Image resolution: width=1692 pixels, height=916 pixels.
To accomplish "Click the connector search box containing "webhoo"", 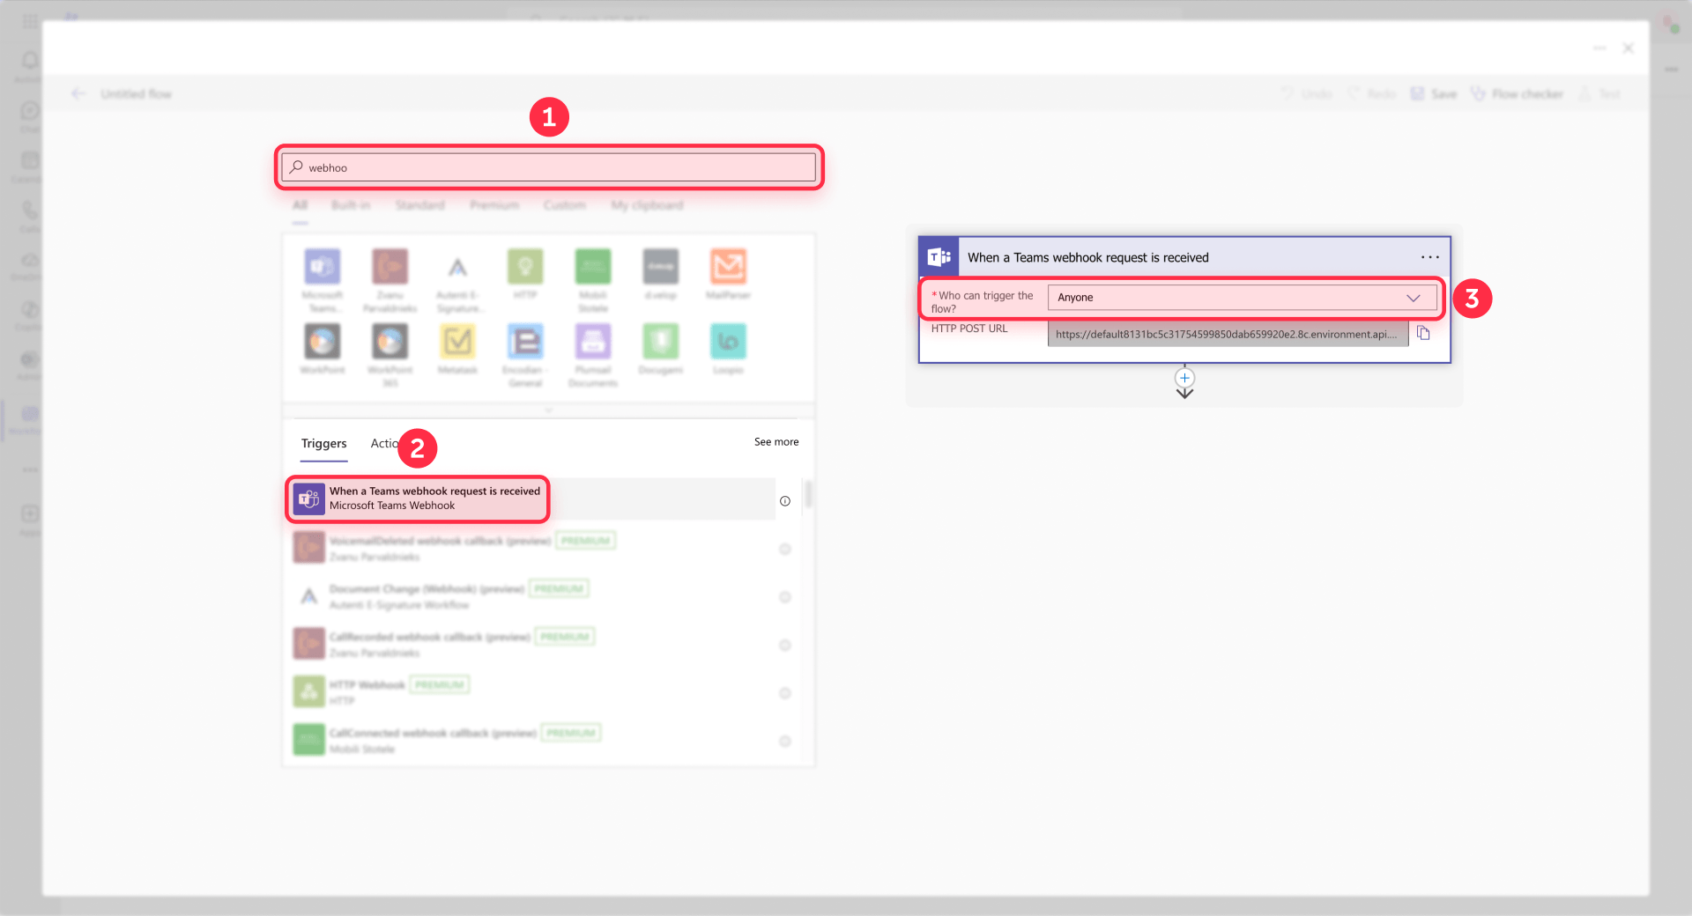I will tap(548, 167).
